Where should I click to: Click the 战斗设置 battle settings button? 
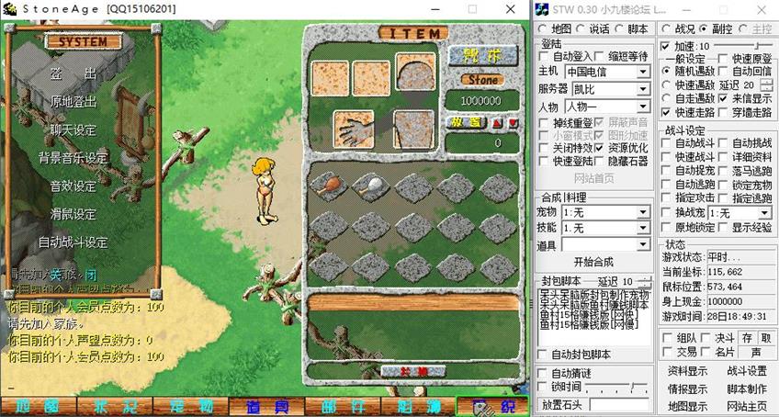pos(746,371)
